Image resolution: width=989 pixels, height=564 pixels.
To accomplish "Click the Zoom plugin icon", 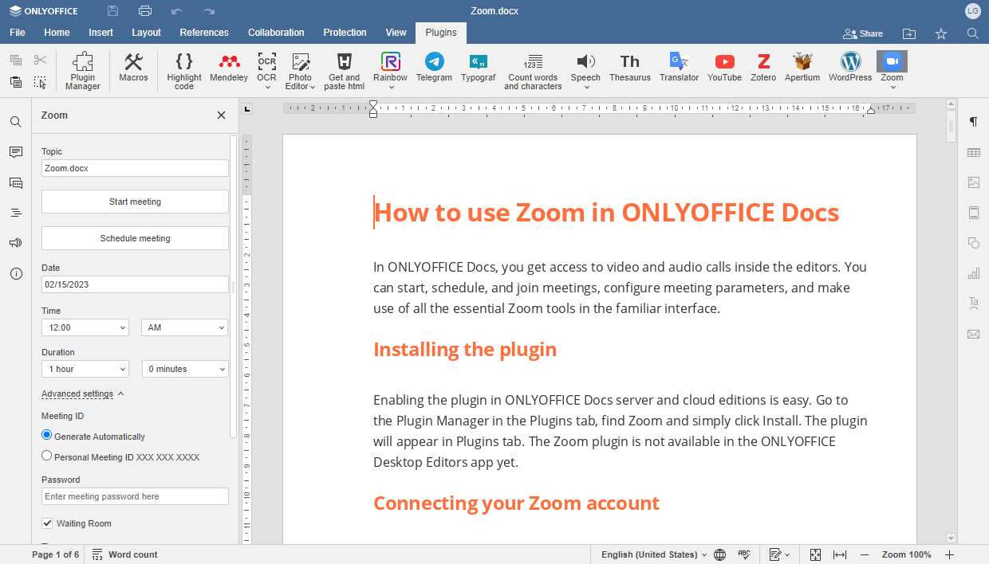I will point(892,62).
